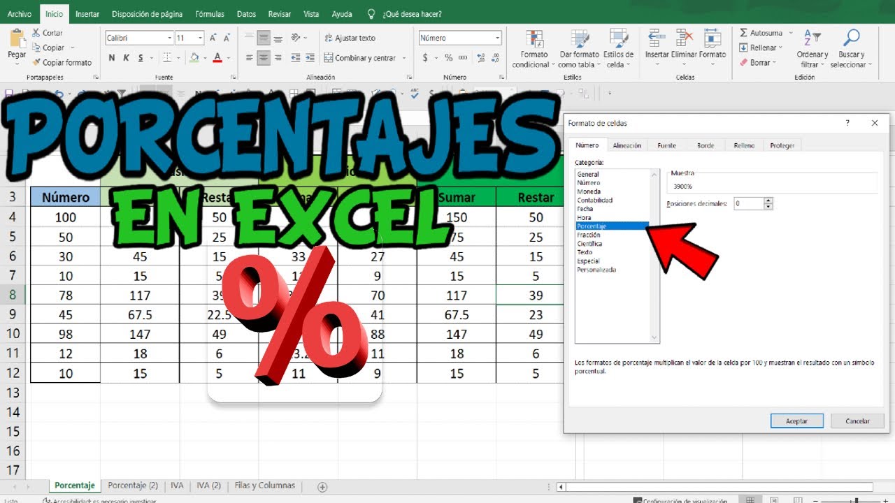Open the font size 11 dropdown
The image size is (895, 503).
point(201,38)
